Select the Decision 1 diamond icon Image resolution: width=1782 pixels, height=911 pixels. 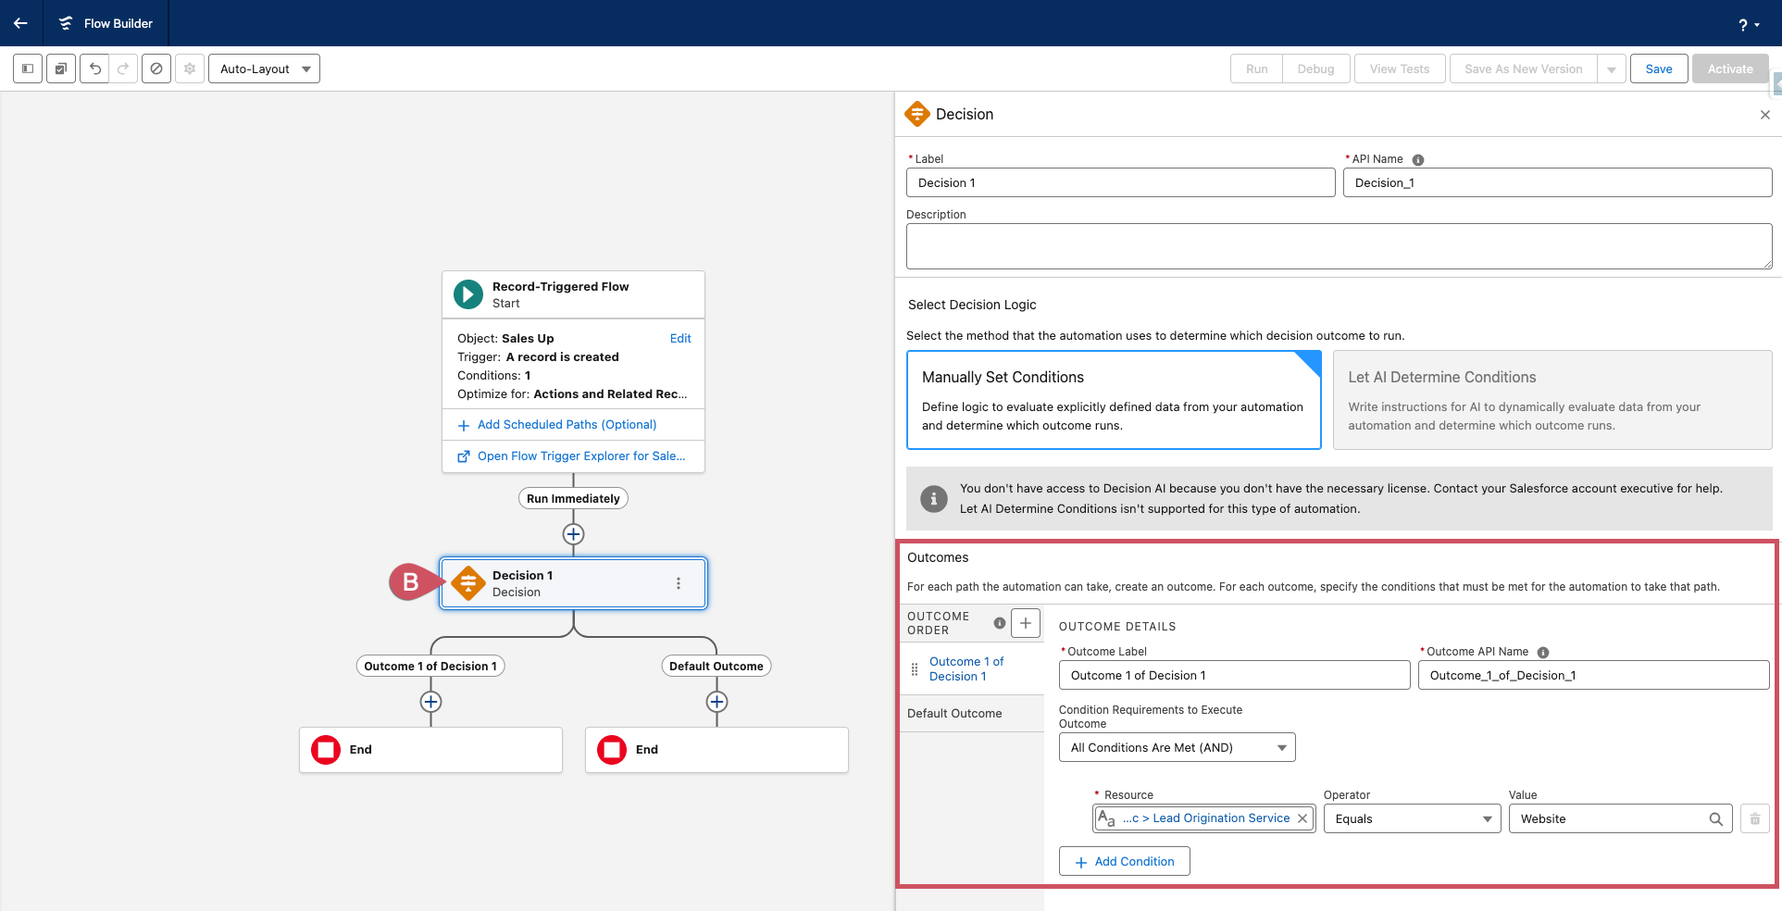pos(468,583)
